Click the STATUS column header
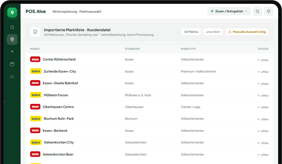The width and height of the screenshot is (282, 164). (263, 49)
